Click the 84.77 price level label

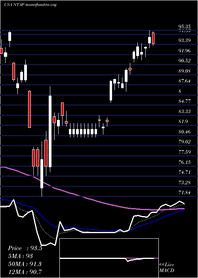[185, 101]
